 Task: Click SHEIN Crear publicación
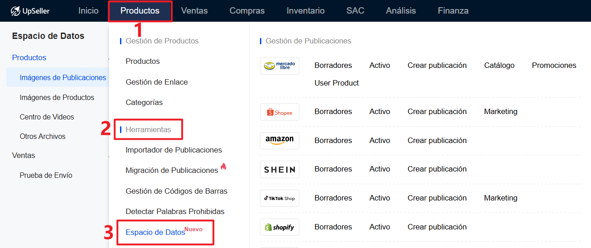437,169
